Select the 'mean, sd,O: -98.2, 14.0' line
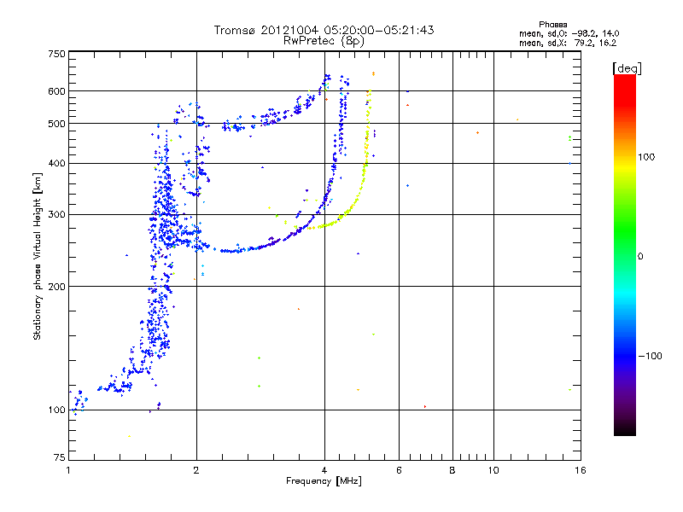The height and width of the screenshot is (512, 683). (569, 33)
